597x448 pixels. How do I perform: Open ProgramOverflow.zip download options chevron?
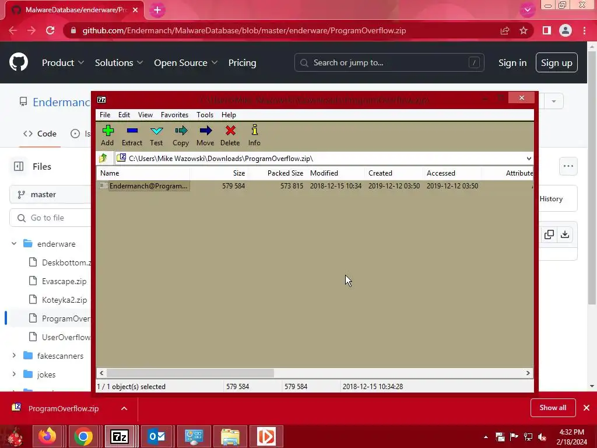[124, 408]
